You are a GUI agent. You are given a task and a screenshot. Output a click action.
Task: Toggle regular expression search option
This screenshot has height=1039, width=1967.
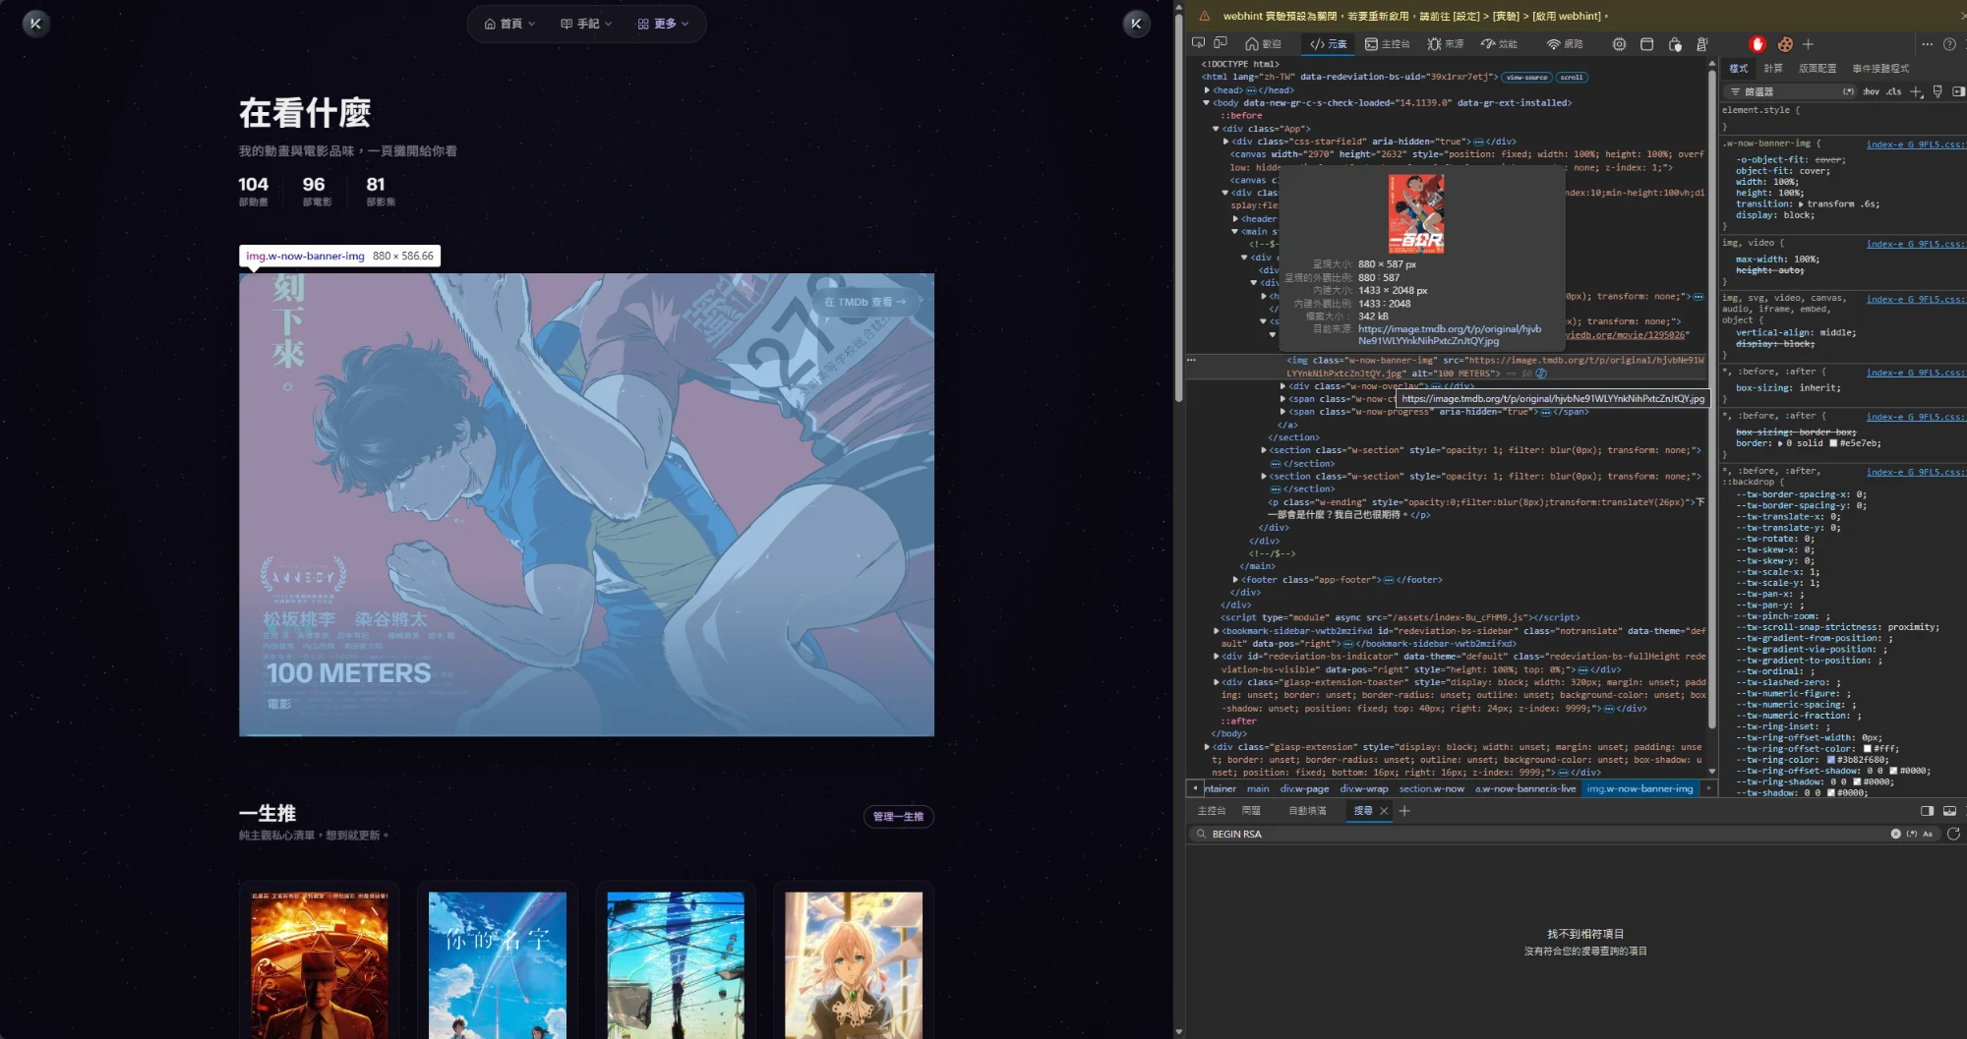coord(1912,834)
